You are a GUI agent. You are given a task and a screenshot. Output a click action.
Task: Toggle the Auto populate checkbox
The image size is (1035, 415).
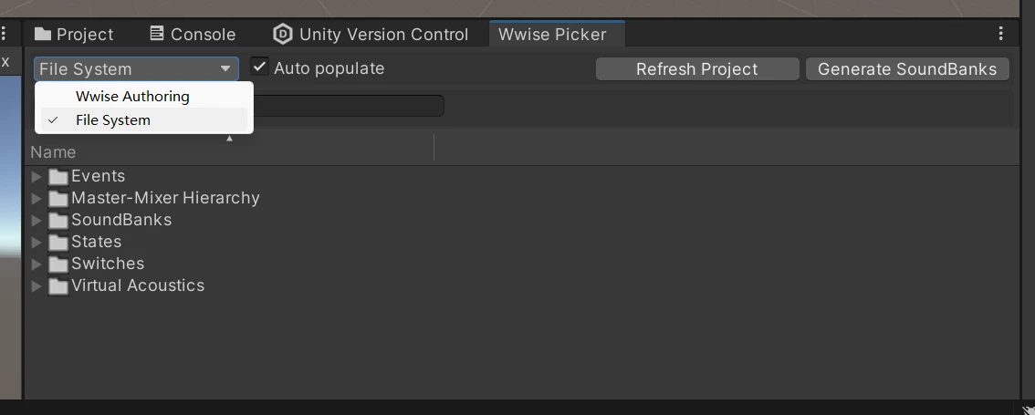click(260, 67)
